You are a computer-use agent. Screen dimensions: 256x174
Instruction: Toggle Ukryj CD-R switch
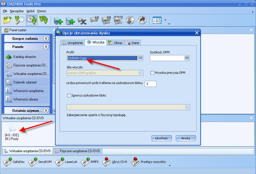pos(115,162)
